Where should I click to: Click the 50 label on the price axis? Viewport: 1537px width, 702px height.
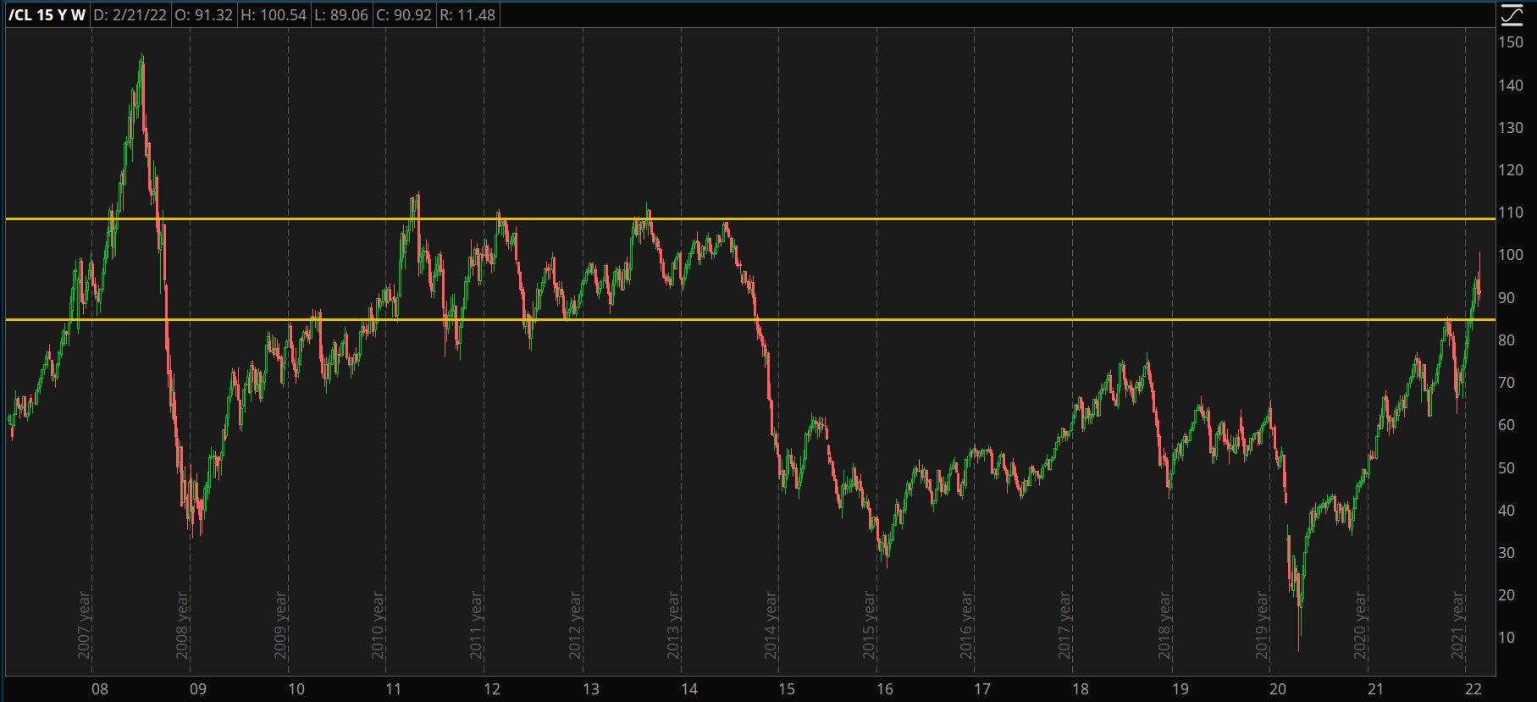[1506, 467]
